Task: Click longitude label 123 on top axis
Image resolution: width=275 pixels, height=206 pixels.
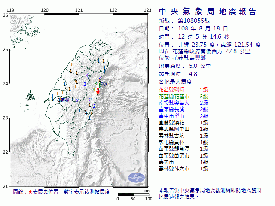Action: click(x=147, y=10)
